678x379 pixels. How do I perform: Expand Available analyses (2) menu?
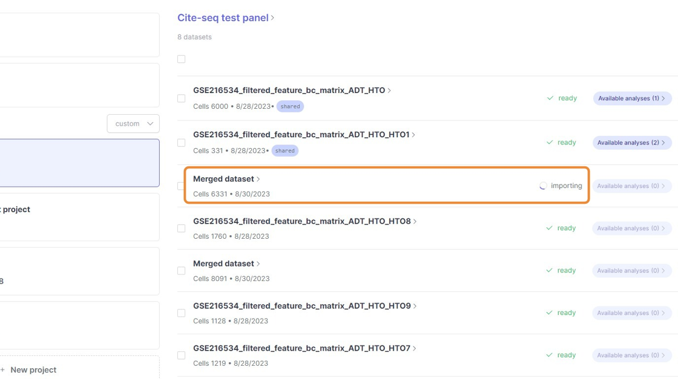point(631,143)
